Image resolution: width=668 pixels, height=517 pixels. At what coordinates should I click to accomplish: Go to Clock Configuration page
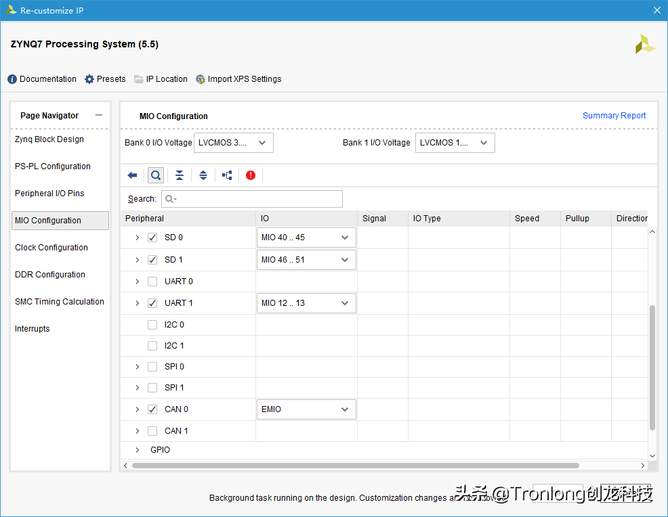click(x=51, y=248)
